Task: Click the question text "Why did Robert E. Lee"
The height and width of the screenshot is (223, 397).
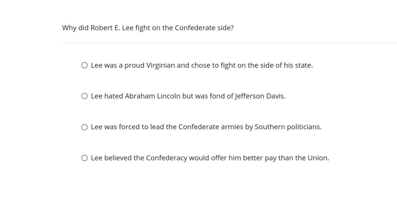Action: coord(148,28)
